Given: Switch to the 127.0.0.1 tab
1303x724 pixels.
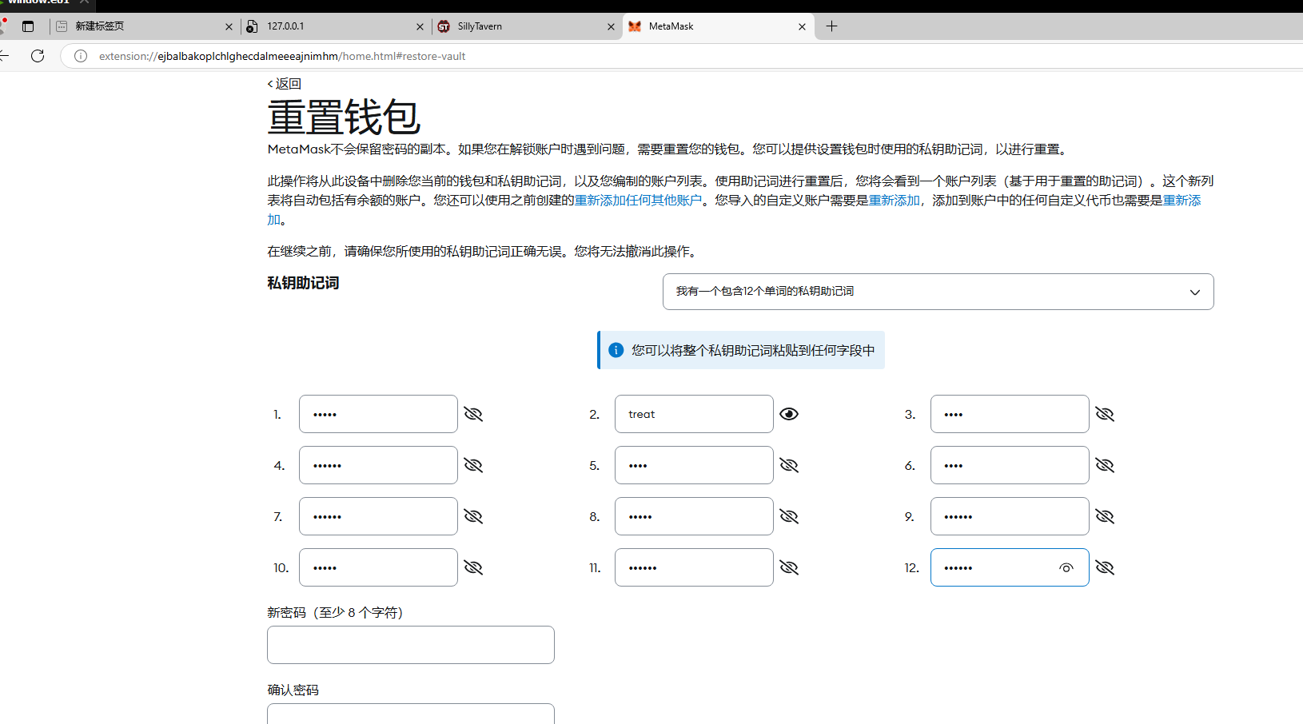Looking at the screenshot, I should [336, 26].
